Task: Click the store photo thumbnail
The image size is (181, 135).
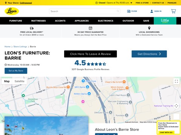Action: point(46,126)
